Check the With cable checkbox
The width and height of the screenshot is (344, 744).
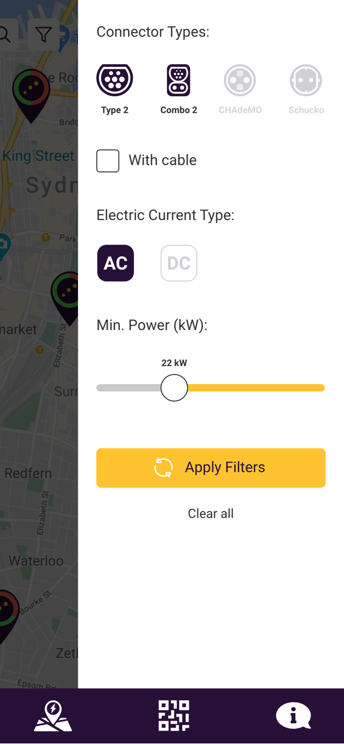(x=108, y=161)
